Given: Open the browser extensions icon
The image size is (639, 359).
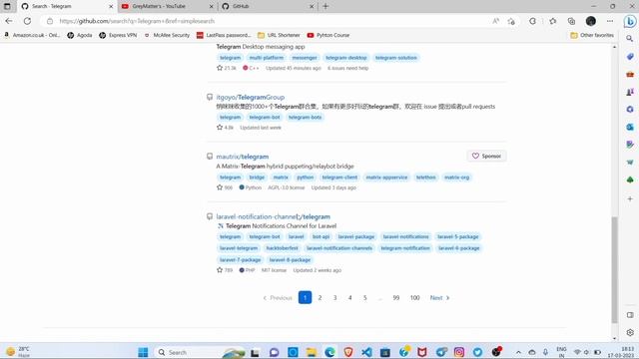Looking at the screenshot, I should pyautogui.click(x=532, y=21).
